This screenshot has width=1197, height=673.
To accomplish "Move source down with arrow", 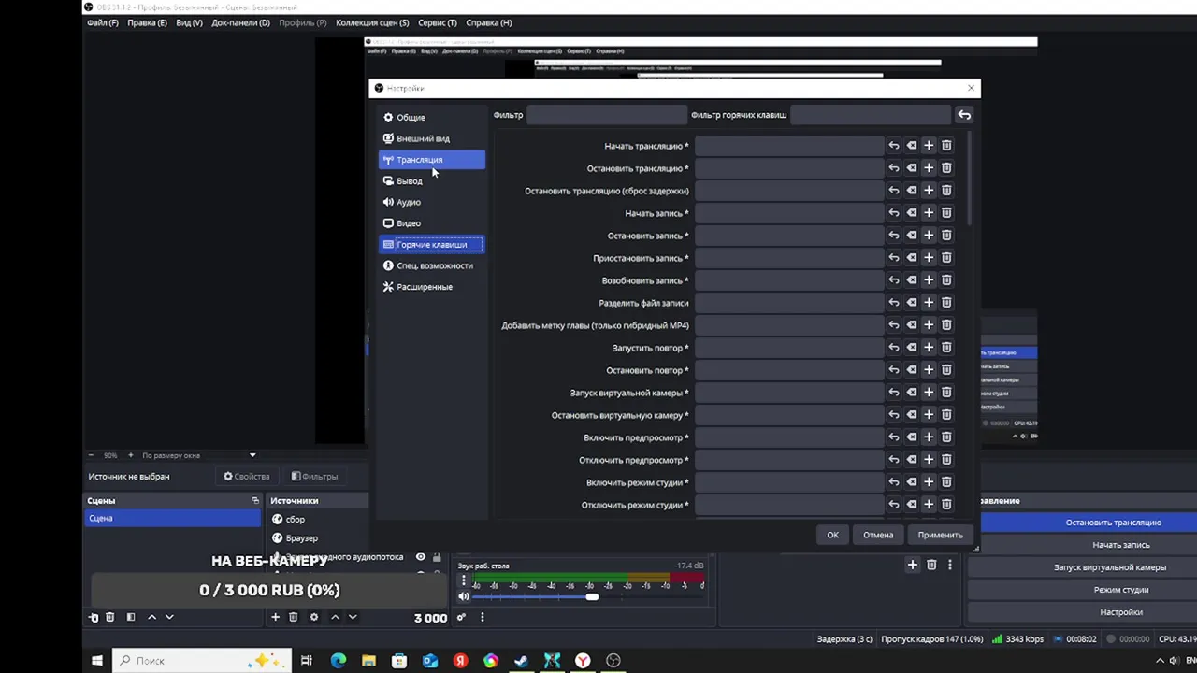I will click(x=353, y=617).
